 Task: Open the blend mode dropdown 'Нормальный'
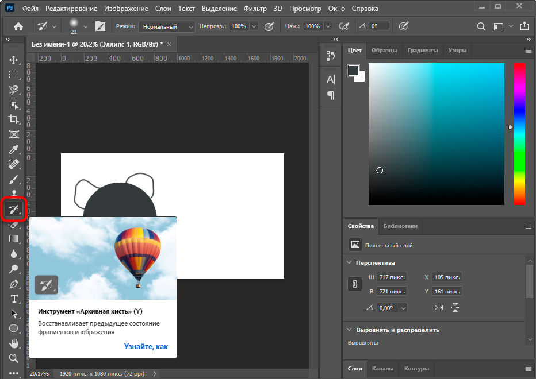point(168,26)
